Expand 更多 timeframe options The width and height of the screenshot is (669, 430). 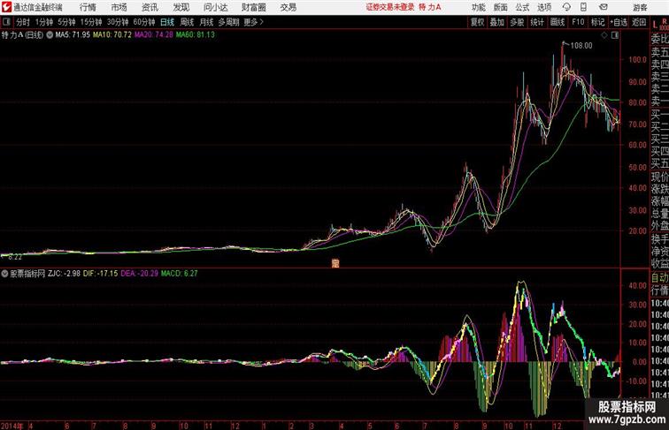(253, 22)
